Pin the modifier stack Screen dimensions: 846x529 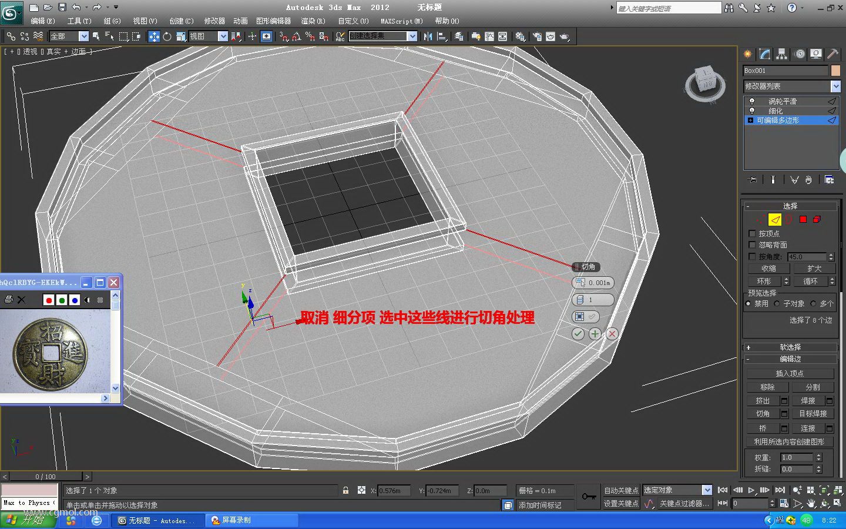pyautogui.click(x=752, y=180)
